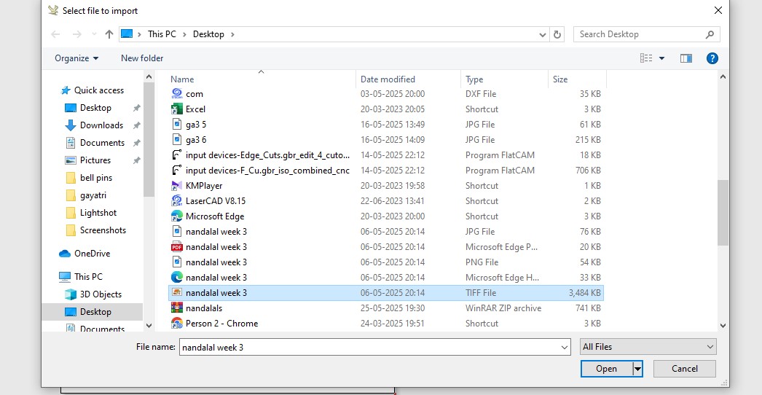762x395 pixels.
Task: Open the All Files type dropdown
Action: tap(648, 347)
